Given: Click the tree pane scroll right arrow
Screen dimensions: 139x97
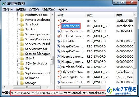Looking at the screenshot, I should [x=48, y=87].
